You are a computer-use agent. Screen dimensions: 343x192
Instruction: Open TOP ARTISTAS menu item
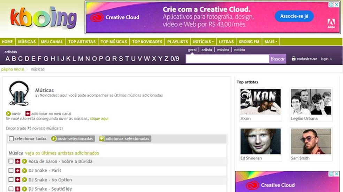[x=82, y=42]
